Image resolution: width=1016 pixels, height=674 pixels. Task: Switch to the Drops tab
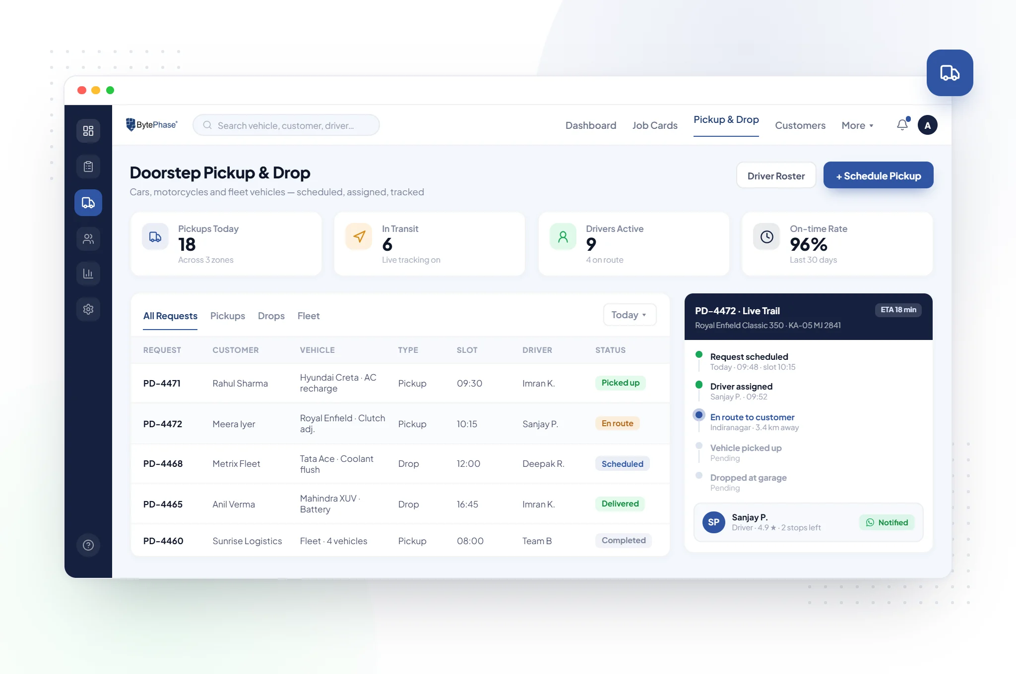[x=271, y=316]
